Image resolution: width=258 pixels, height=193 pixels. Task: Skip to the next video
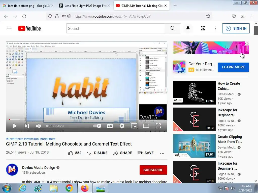pyautogui.click(x=26, y=126)
